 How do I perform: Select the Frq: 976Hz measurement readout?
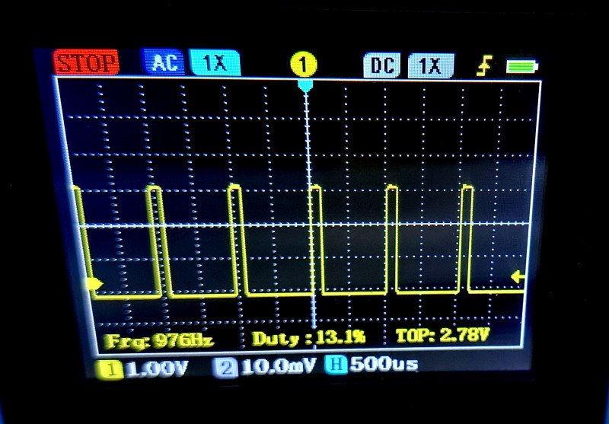pos(158,340)
